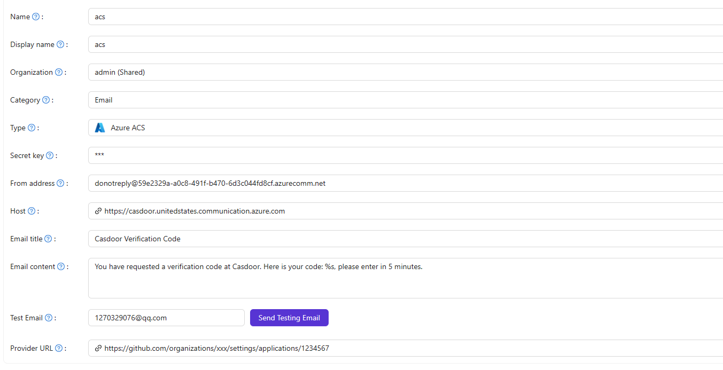Click the Azure ACS logo
This screenshot has height=370, width=723.
click(x=99, y=127)
